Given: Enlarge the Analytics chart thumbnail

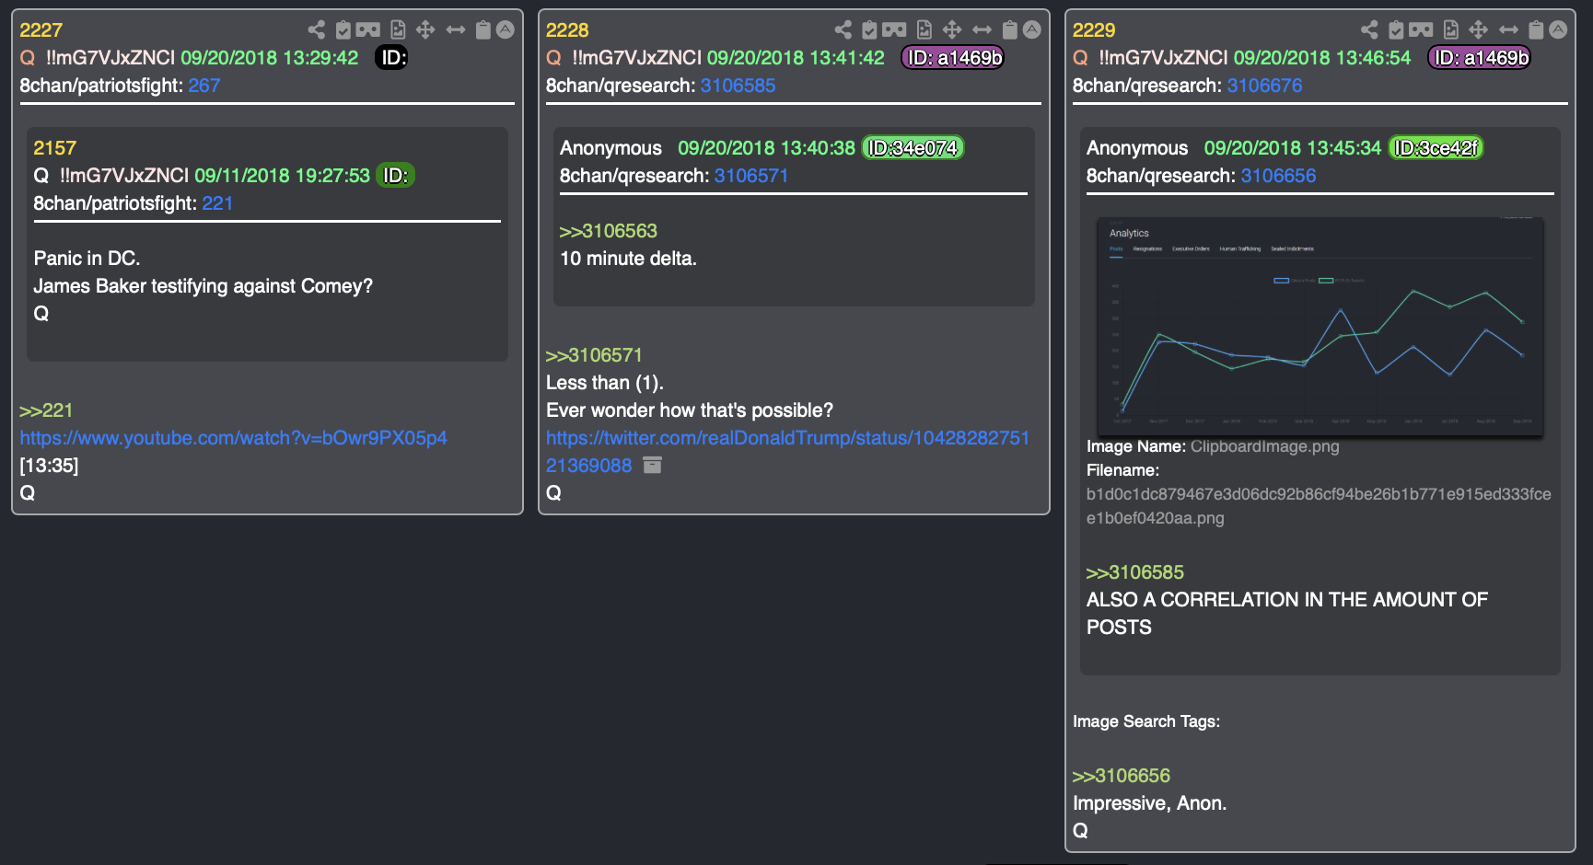Looking at the screenshot, I should pos(1320,326).
